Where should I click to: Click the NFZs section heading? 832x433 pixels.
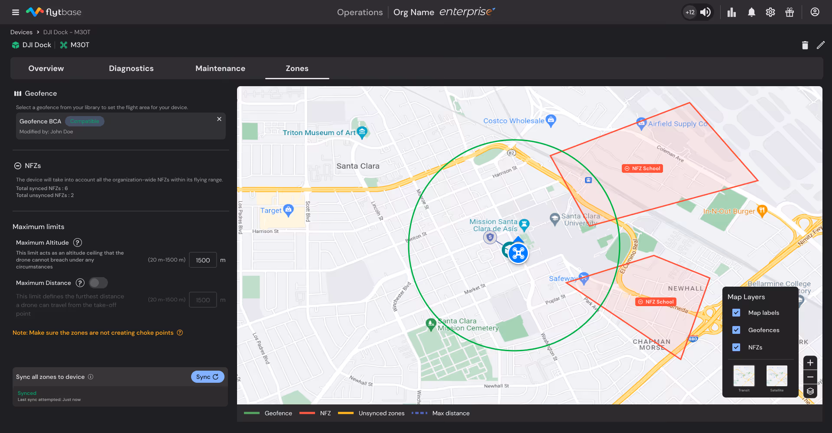(28, 166)
